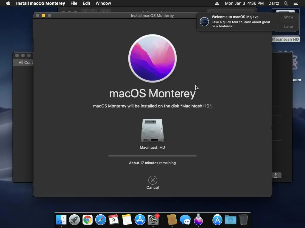Open the File menu
The width and height of the screenshot is (305, 228).
pos(74,3)
